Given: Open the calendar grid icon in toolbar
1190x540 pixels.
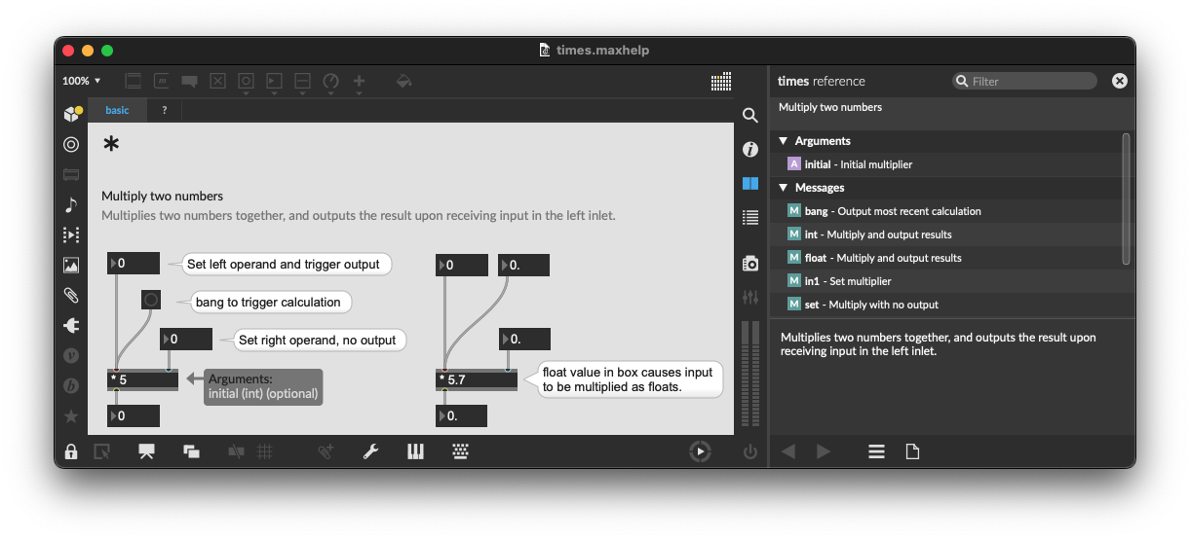Looking at the screenshot, I should pyautogui.click(x=721, y=82).
